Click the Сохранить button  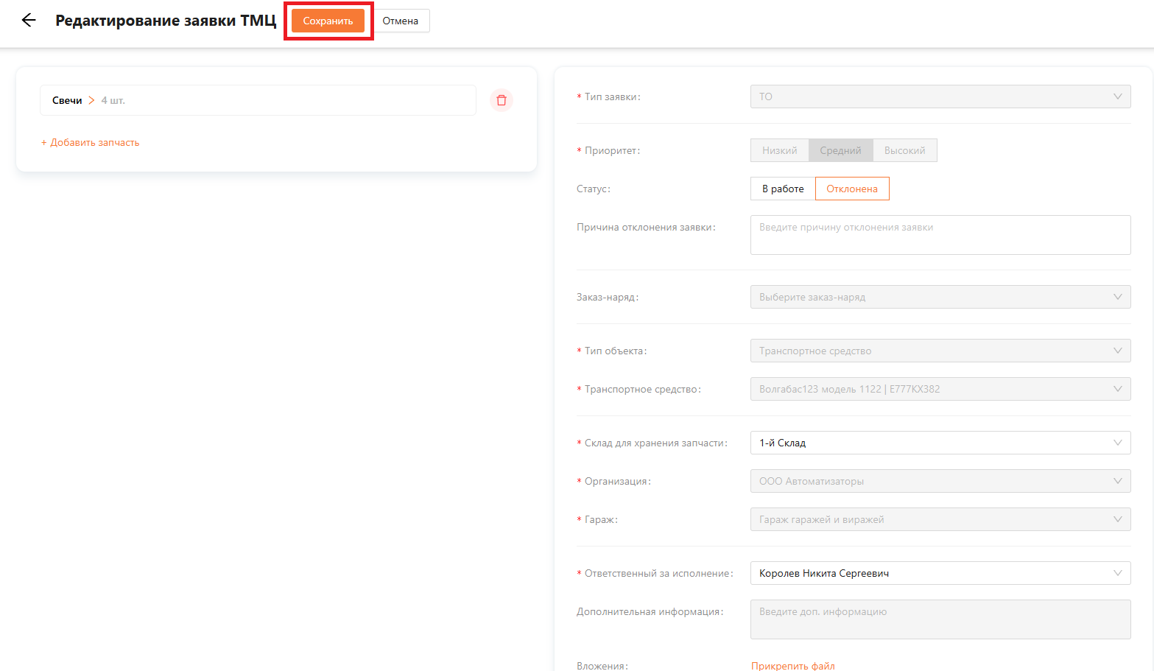click(x=328, y=21)
